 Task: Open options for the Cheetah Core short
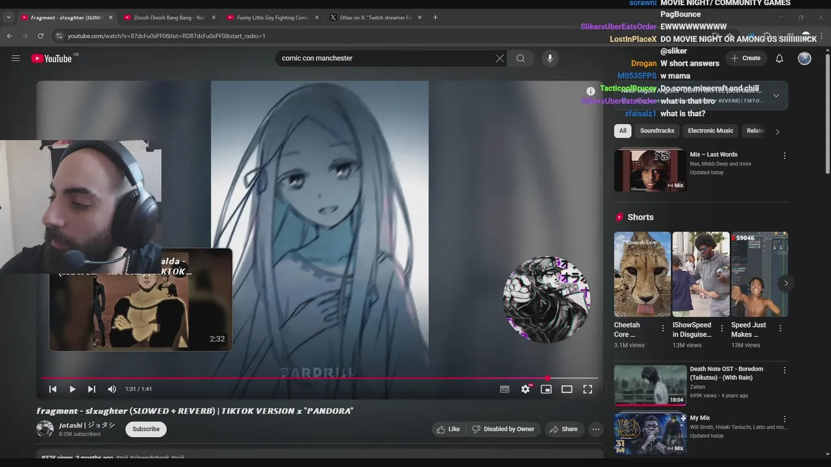click(x=663, y=329)
